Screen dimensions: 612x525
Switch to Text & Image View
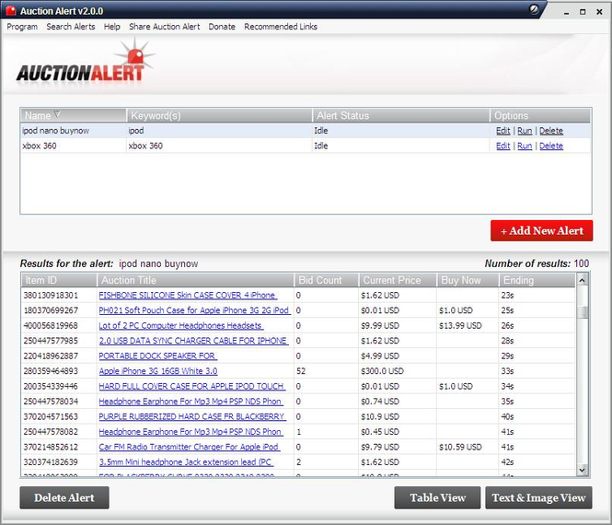538,497
